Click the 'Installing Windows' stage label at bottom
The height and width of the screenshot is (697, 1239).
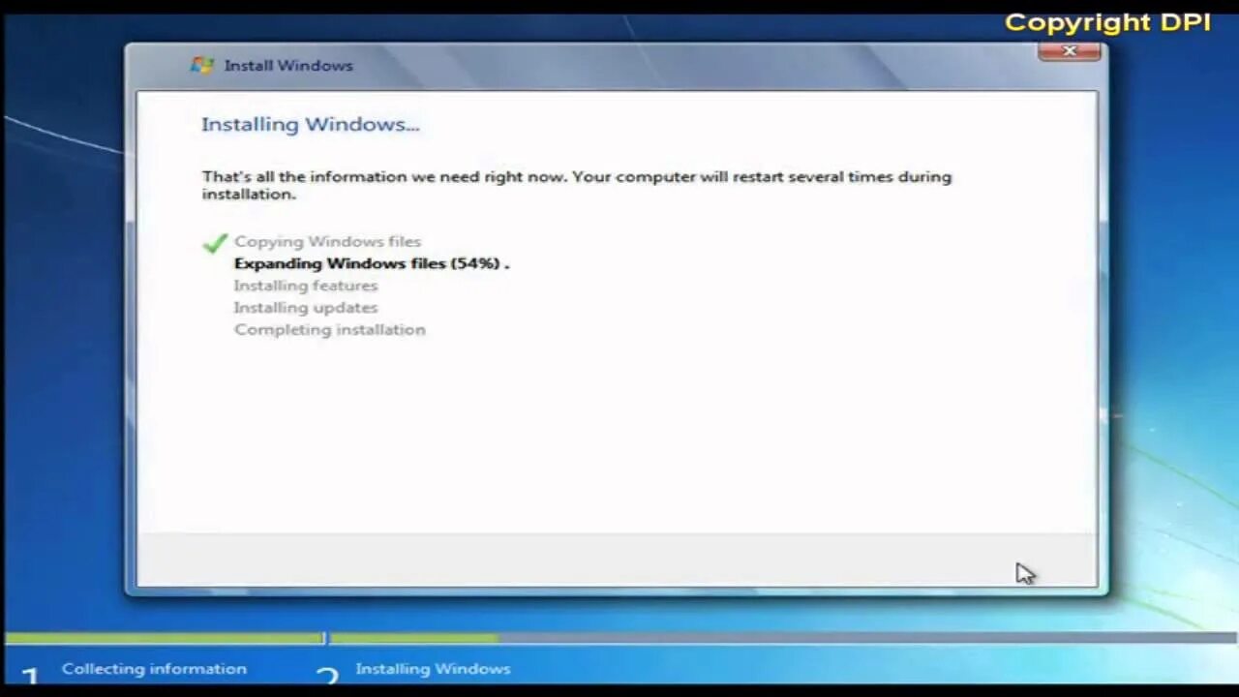(433, 669)
